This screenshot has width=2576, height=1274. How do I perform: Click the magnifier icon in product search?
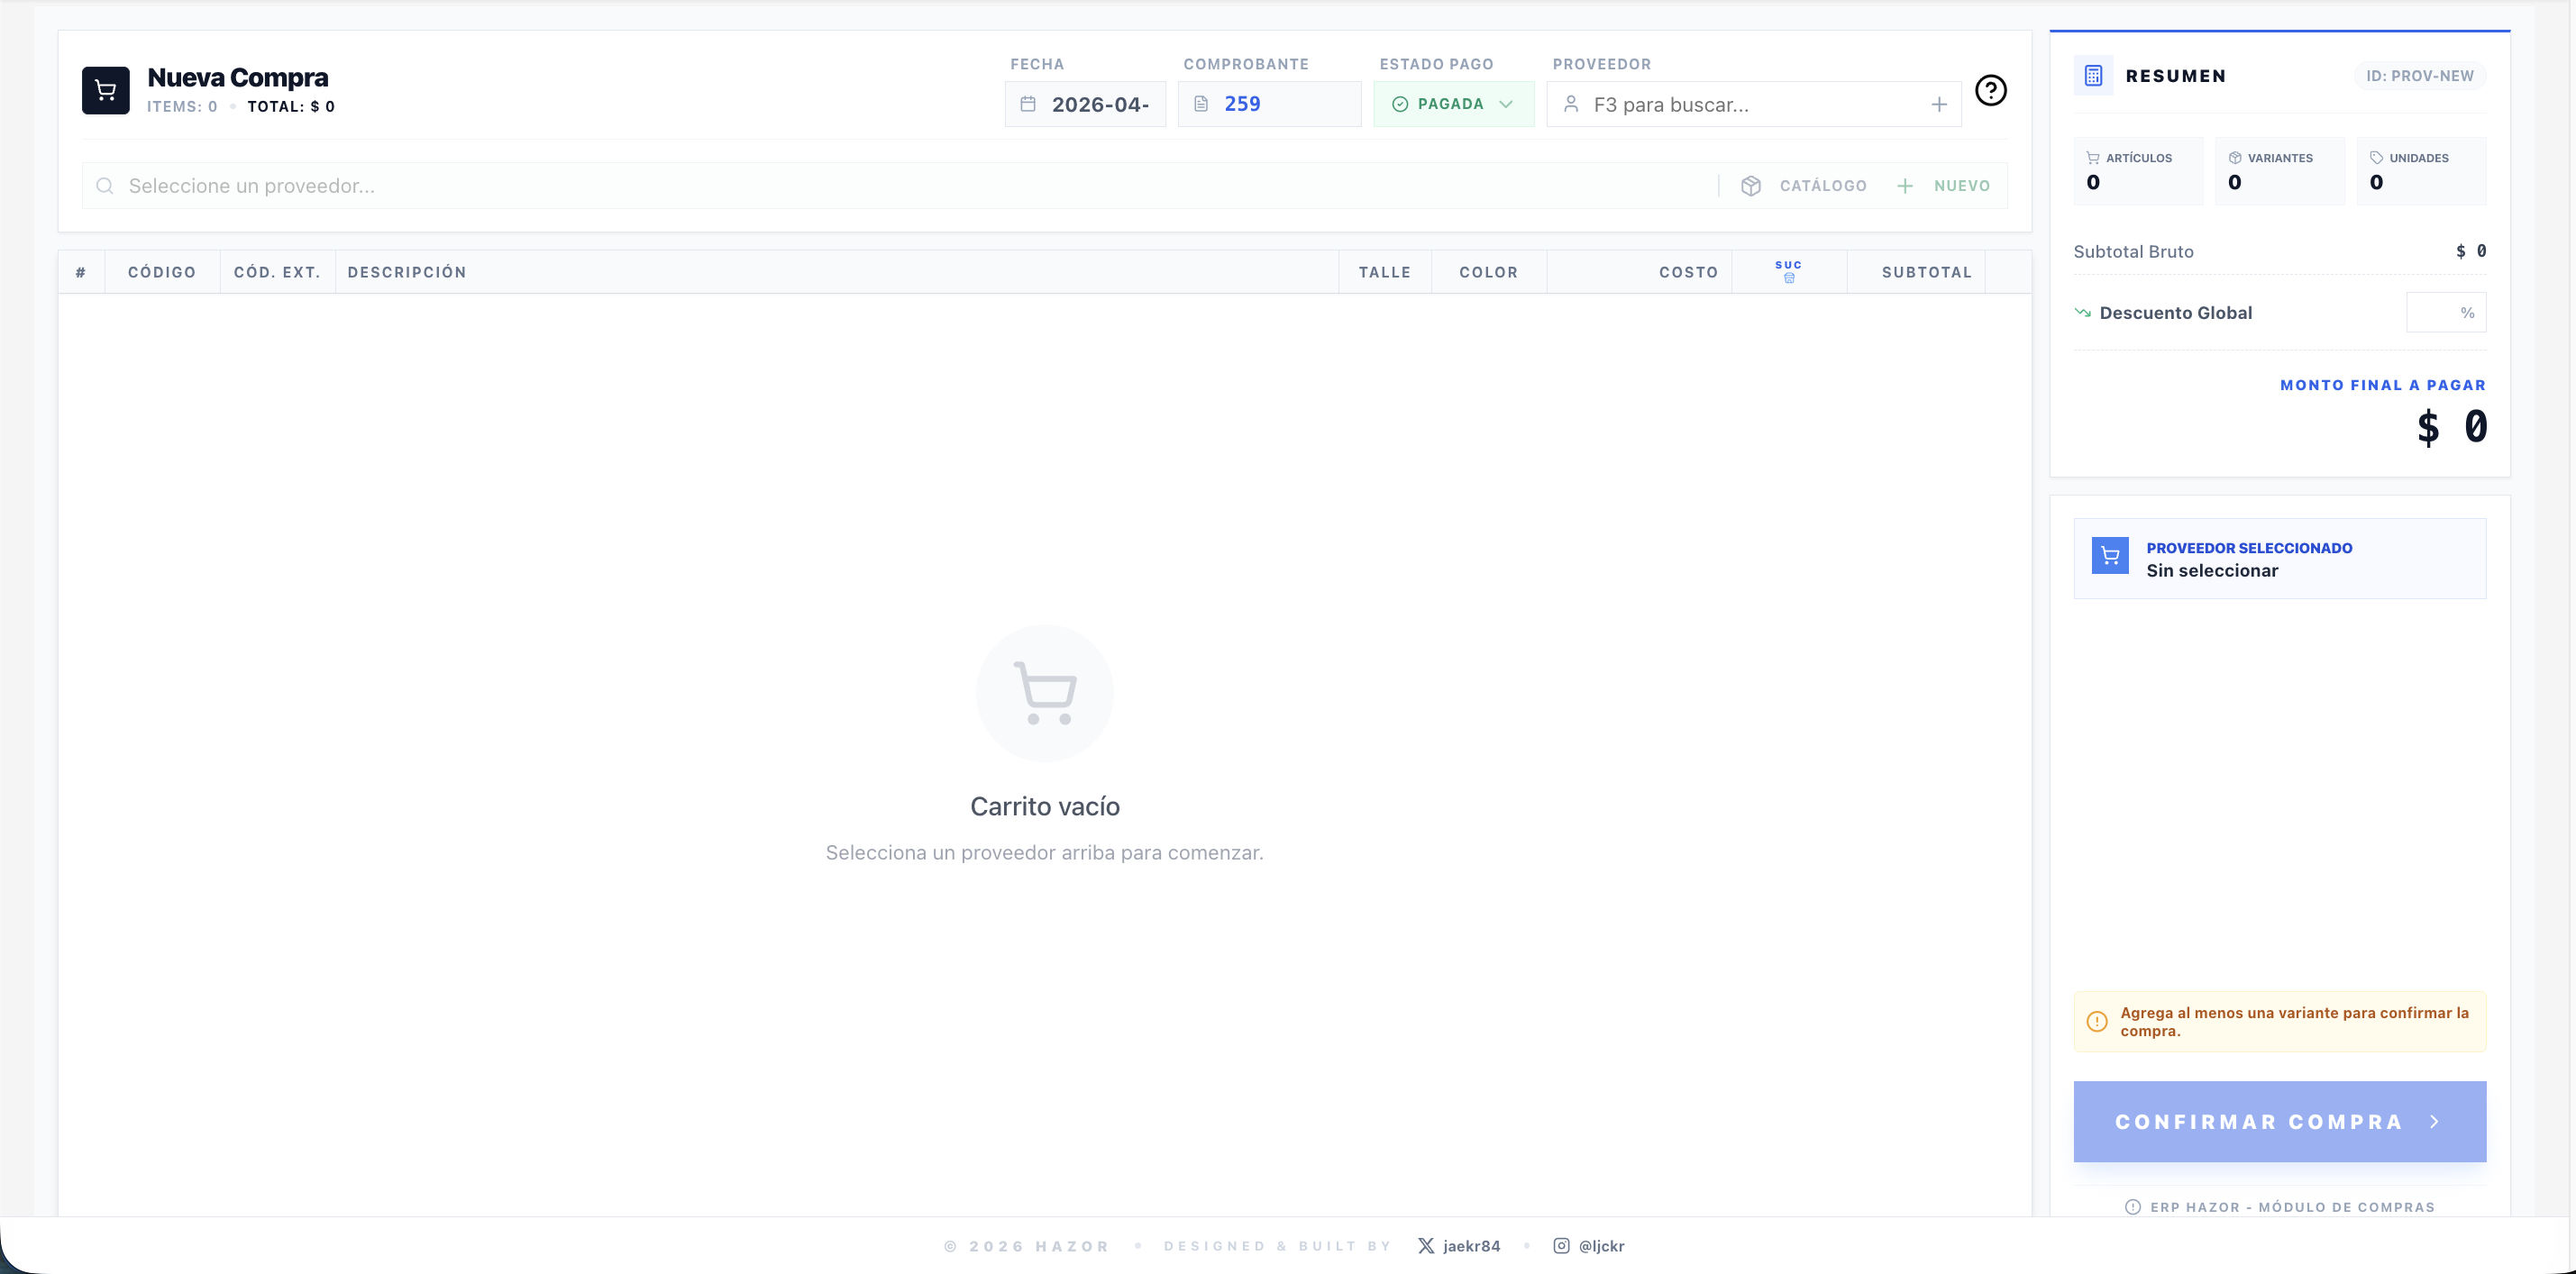point(105,186)
